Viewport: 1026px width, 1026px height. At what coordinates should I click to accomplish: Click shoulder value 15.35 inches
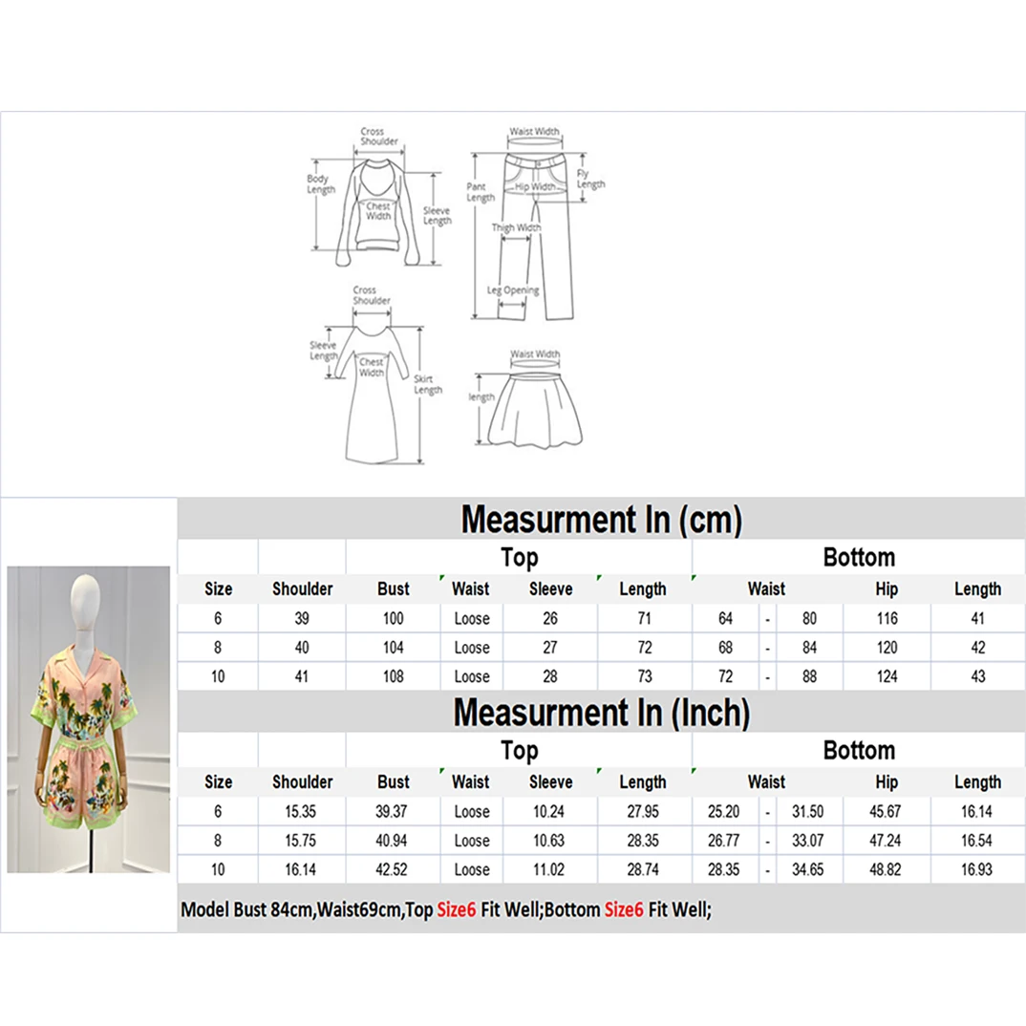tap(300, 811)
